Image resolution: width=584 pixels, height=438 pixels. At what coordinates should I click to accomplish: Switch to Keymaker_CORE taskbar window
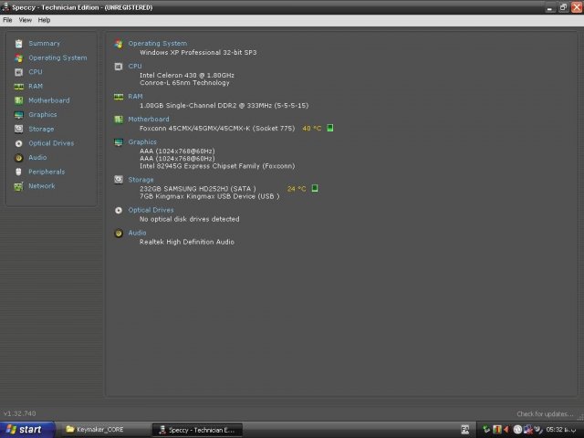pyautogui.click(x=99, y=429)
